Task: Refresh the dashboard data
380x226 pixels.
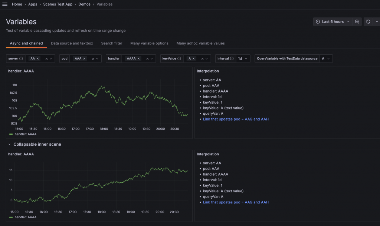Action: click(x=368, y=22)
